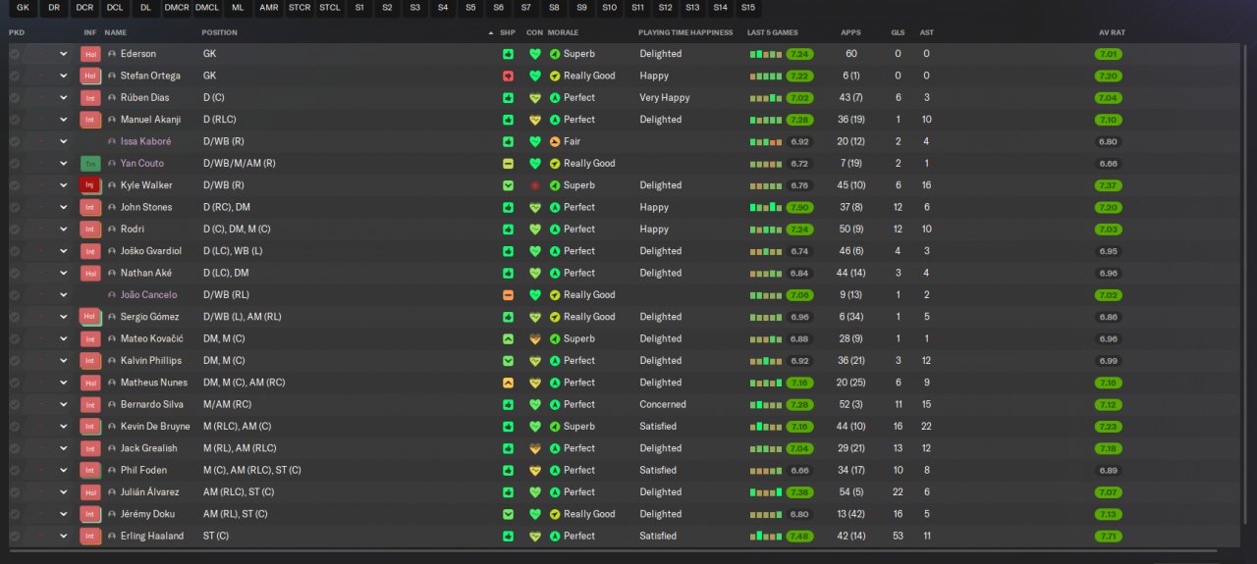
Task: Toggle the picked checkbox for Ederson
Action: pos(15,54)
